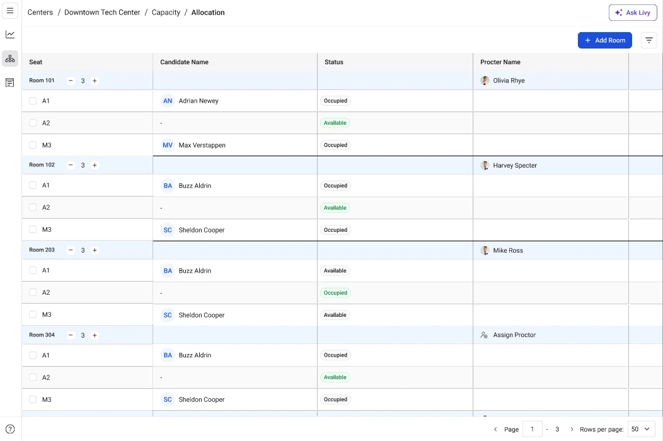Click Available status of Room 101 A2
Image resolution: width=663 pixels, height=441 pixels.
click(335, 123)
